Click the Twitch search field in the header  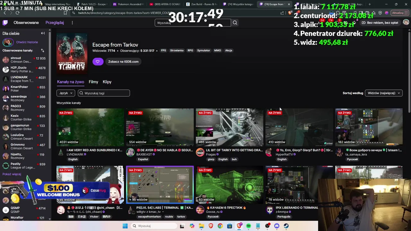pos(193,23)
